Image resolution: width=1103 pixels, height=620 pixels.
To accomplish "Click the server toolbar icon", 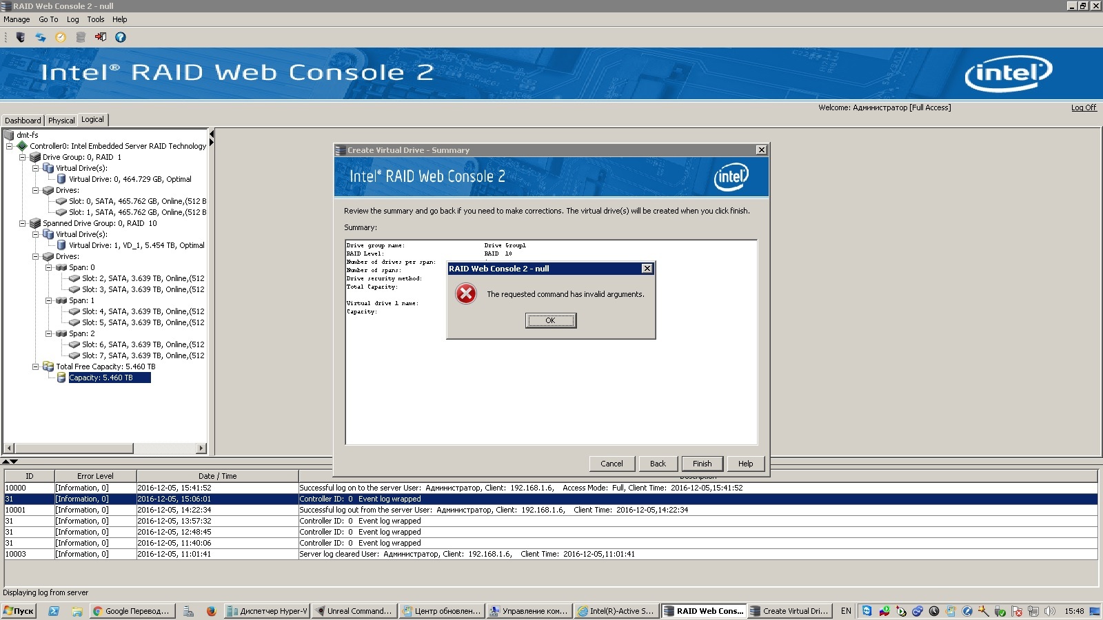I will (21, 37).
